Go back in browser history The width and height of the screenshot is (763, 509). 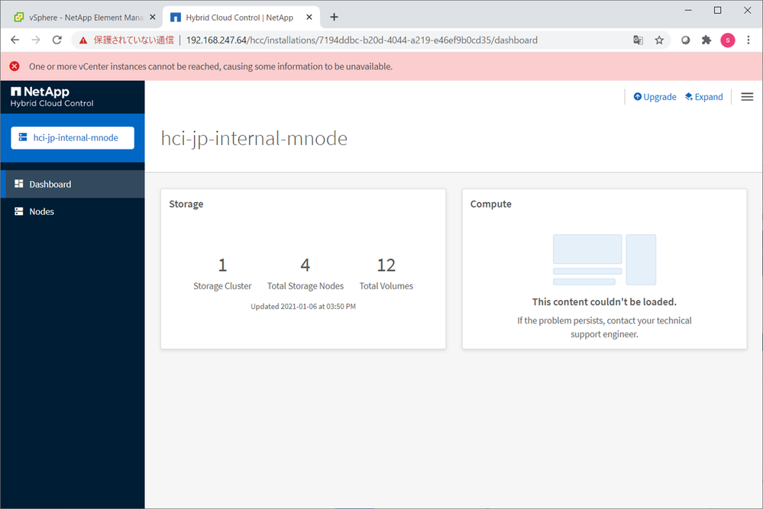[x=15, y=40]
